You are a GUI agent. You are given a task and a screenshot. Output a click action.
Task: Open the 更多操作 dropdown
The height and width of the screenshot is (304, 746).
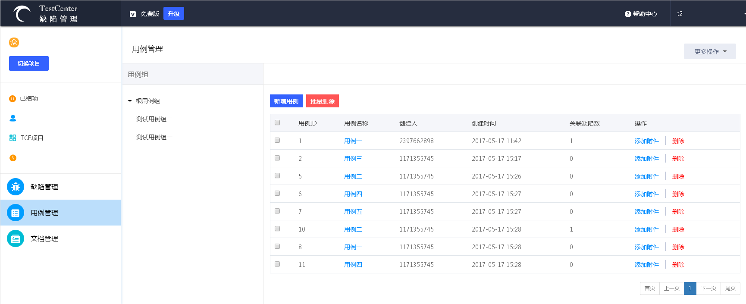click(x=710, y=51)
